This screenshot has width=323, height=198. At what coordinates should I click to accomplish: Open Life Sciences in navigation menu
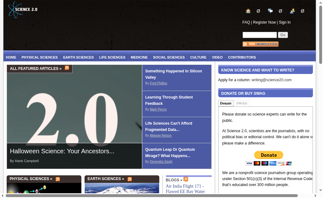(112, 57)
